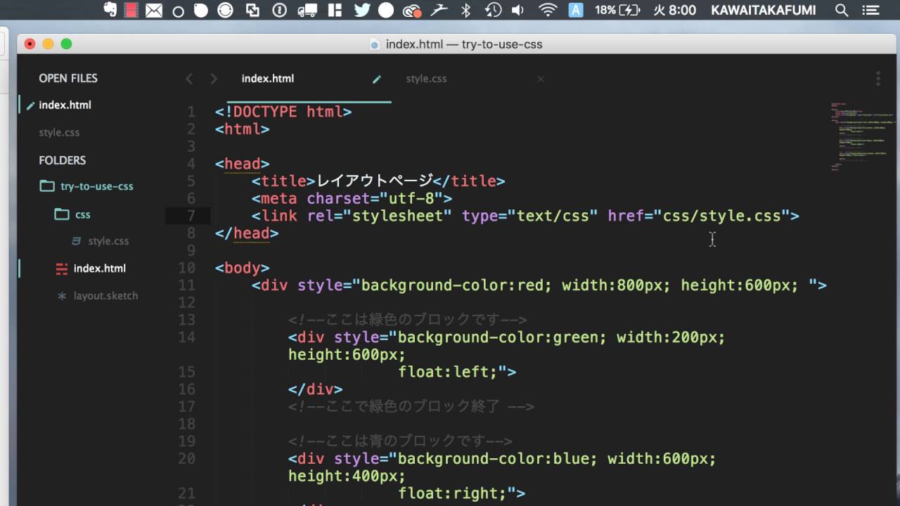Open the Wi-Fi status menu
Screen dimensions: 900x506
548,10
